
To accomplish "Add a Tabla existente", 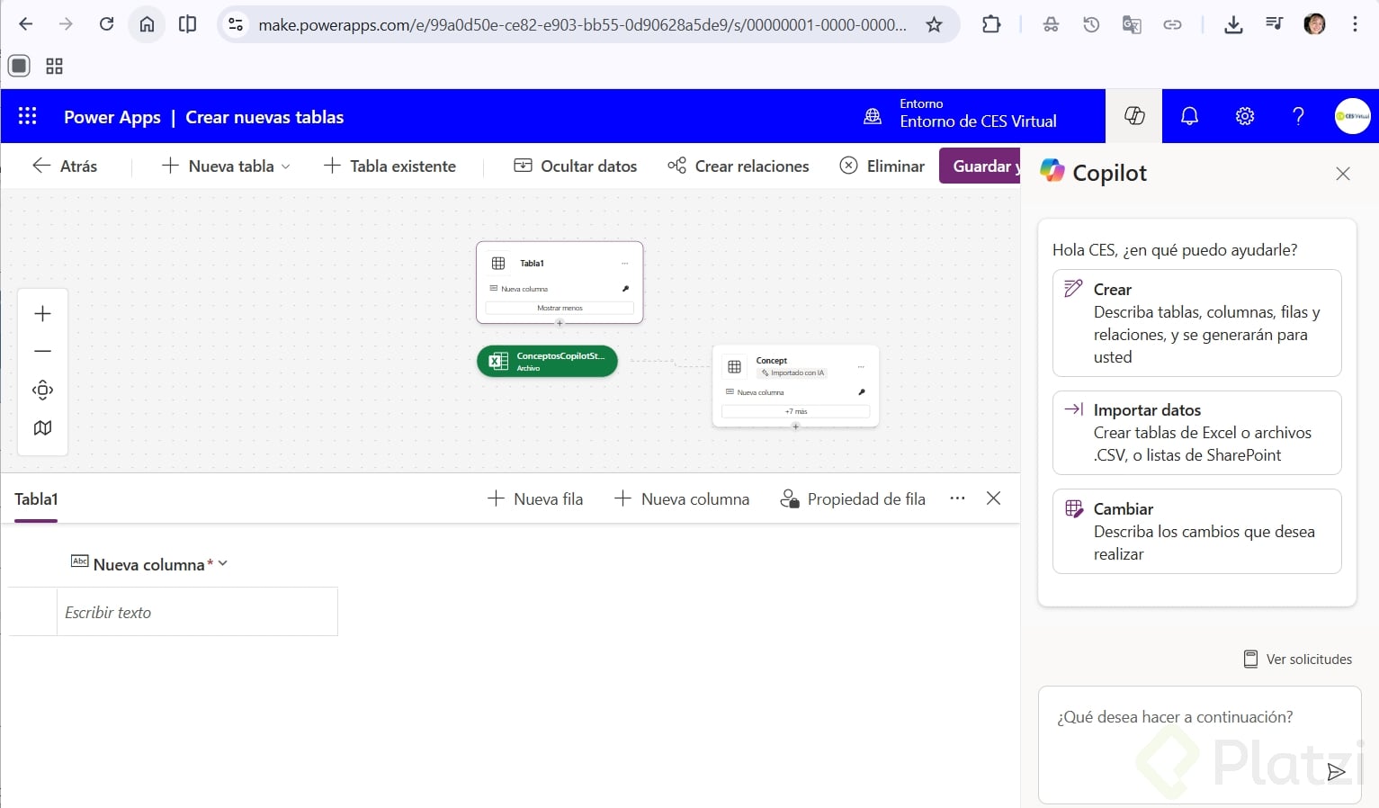I will click(x=390, y=166).
